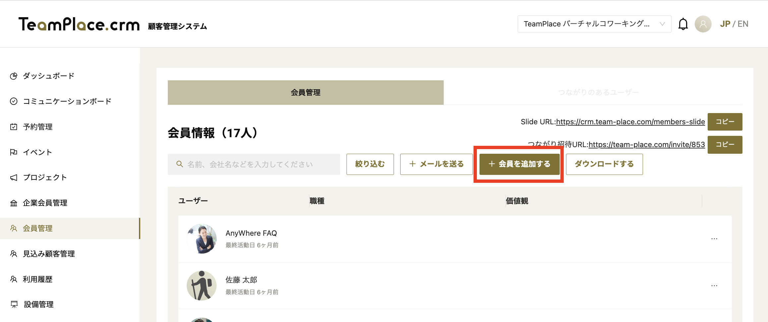This screenshot has height=322, width=768.
Task: Open the team-place invite link
Action: [647, 144]
